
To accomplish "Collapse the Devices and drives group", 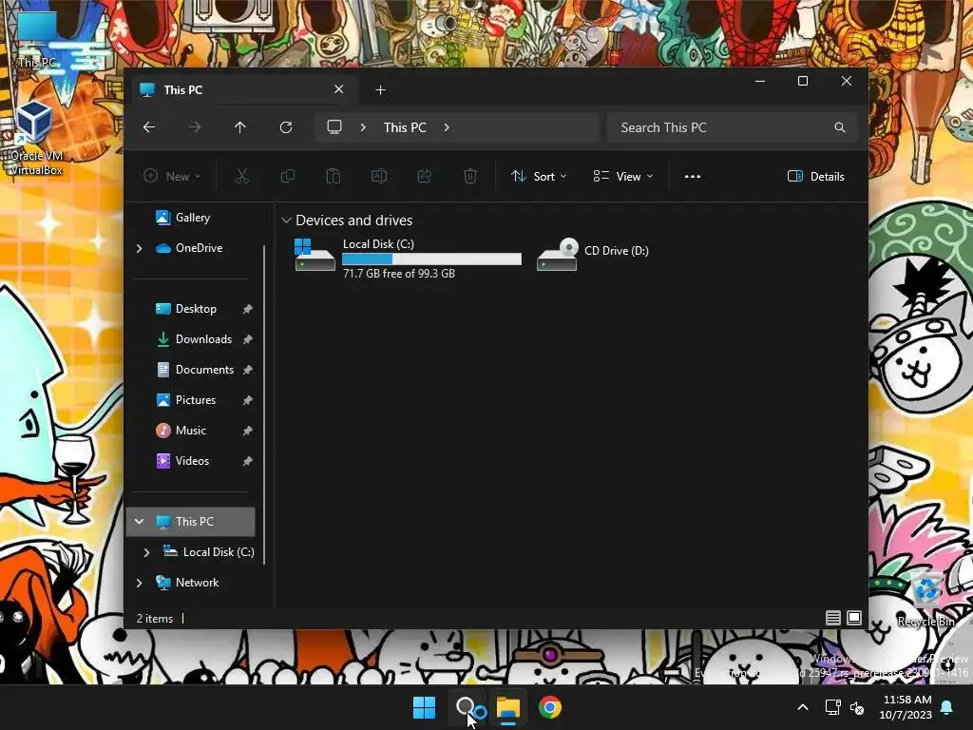I will coord(286,221).
